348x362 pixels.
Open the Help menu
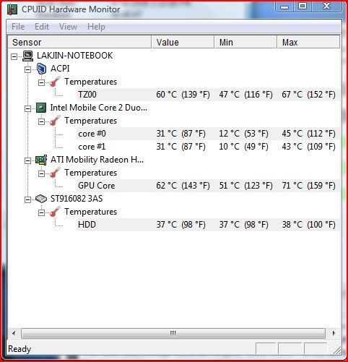(96, 27)
